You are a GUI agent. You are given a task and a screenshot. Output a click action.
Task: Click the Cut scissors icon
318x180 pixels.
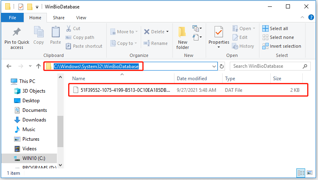(69, 28)
